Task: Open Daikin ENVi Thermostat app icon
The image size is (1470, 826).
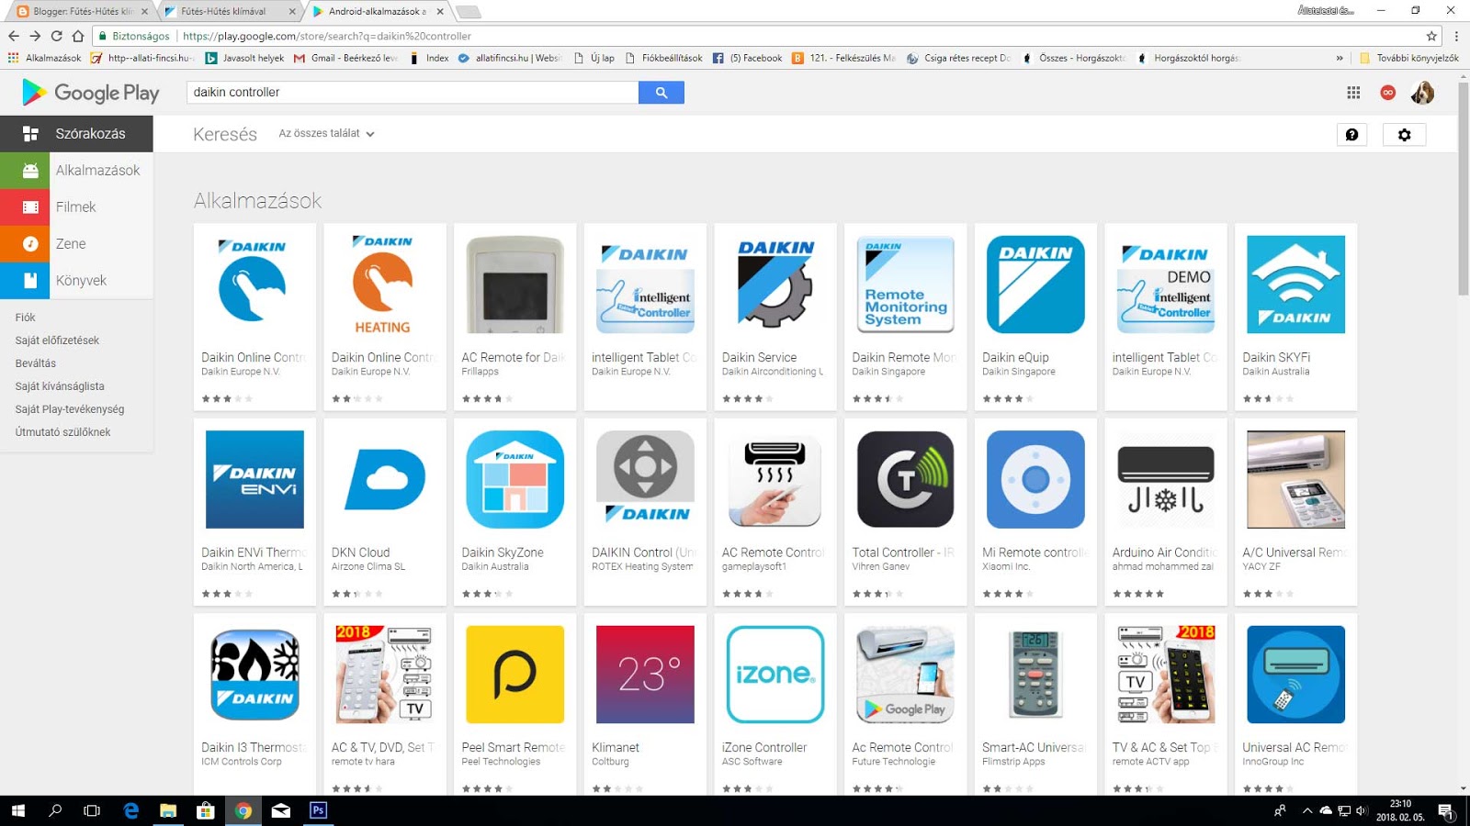Action: click(x=254, y=479)
